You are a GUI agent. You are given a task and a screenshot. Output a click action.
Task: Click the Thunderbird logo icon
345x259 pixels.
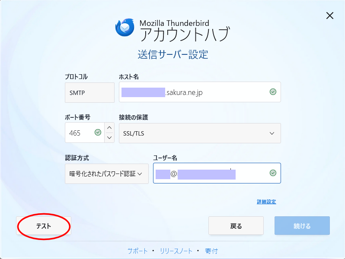125,27
